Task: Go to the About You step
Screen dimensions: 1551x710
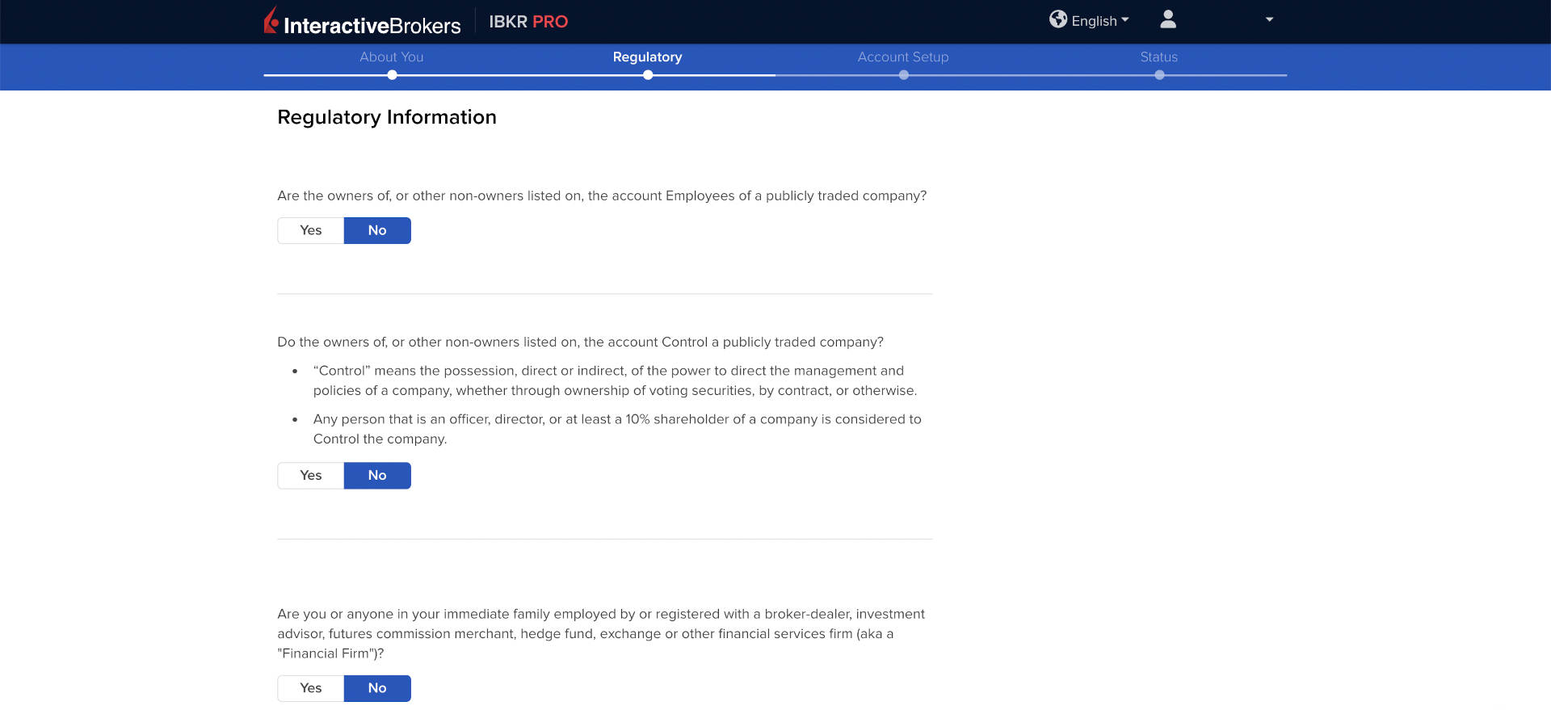Action: (392, 57)
